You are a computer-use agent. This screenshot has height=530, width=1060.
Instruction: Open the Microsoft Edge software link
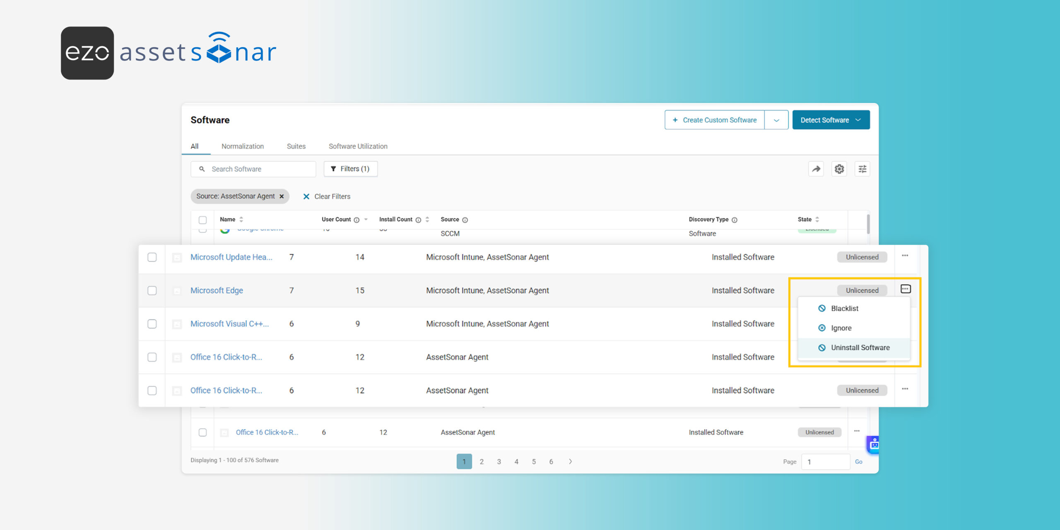pos(217,291)
